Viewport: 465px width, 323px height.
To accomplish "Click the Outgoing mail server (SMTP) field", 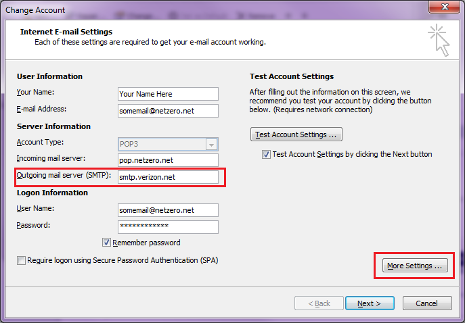I will pos(167,177).
